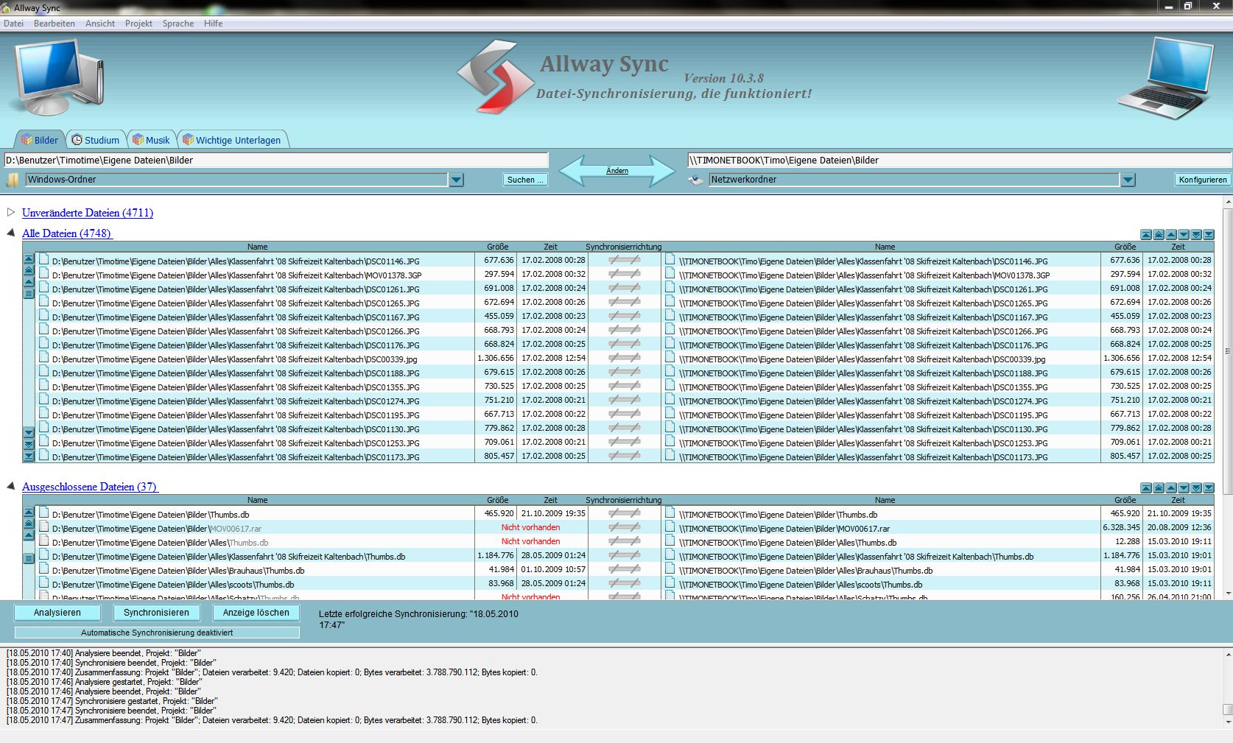The image size is (1233, 743).
Task: Click the Netzwerkordner combo box field
Action: [913, 180]
